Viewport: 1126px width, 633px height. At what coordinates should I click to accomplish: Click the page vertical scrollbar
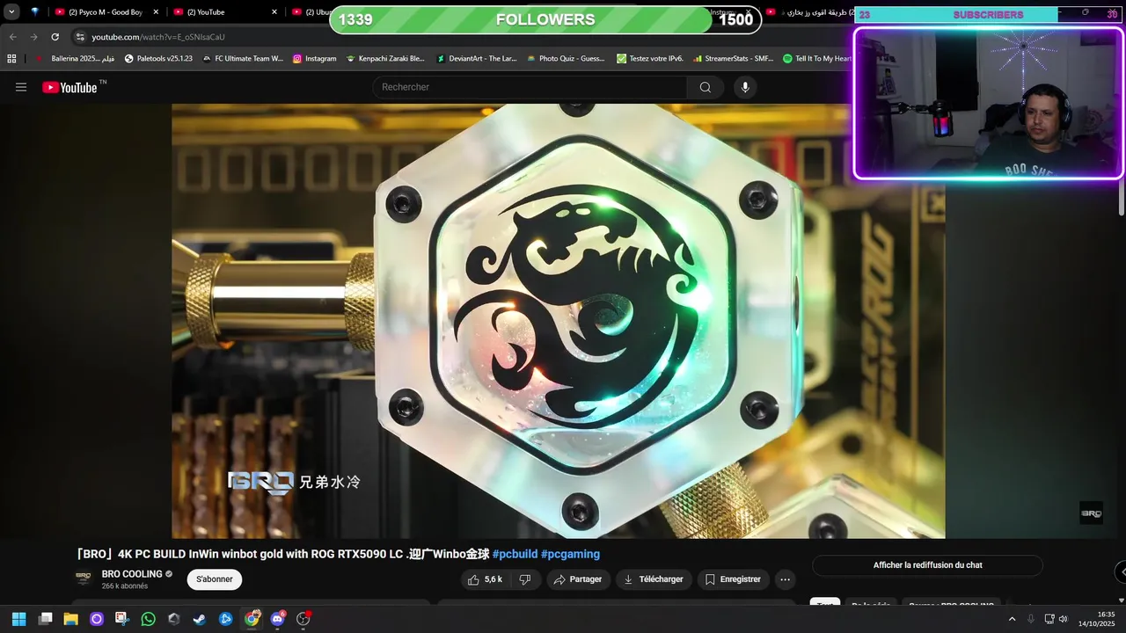click(1121, 198)
